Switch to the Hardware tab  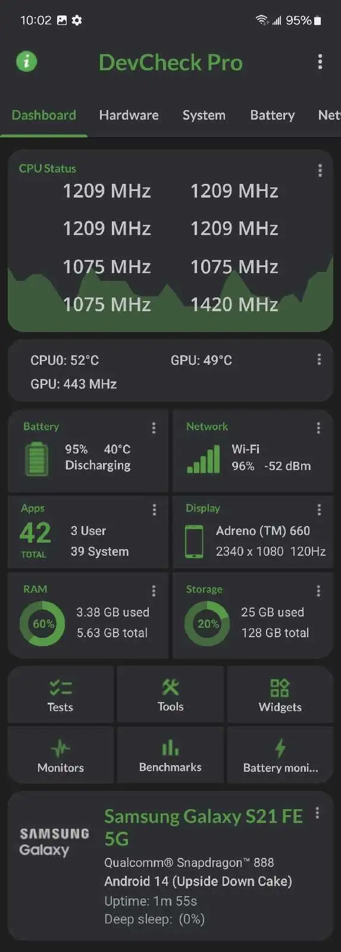coord(129,115)
